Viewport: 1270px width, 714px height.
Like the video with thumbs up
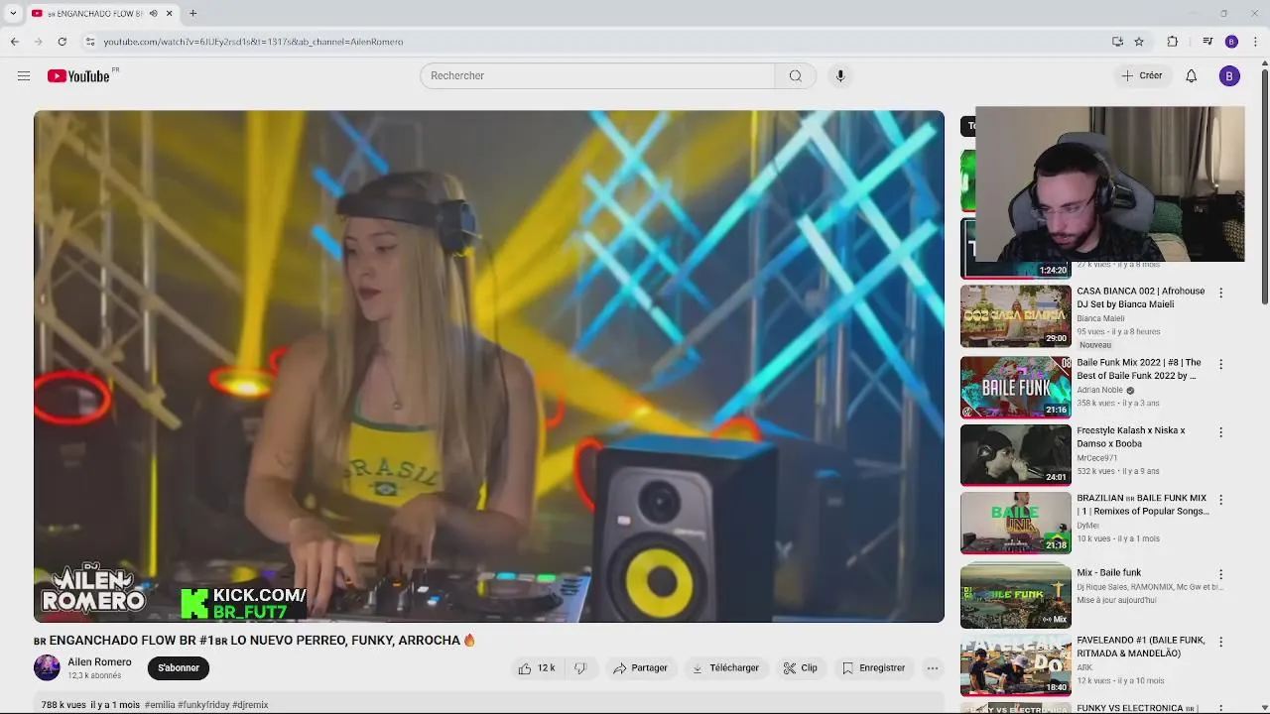536,668
